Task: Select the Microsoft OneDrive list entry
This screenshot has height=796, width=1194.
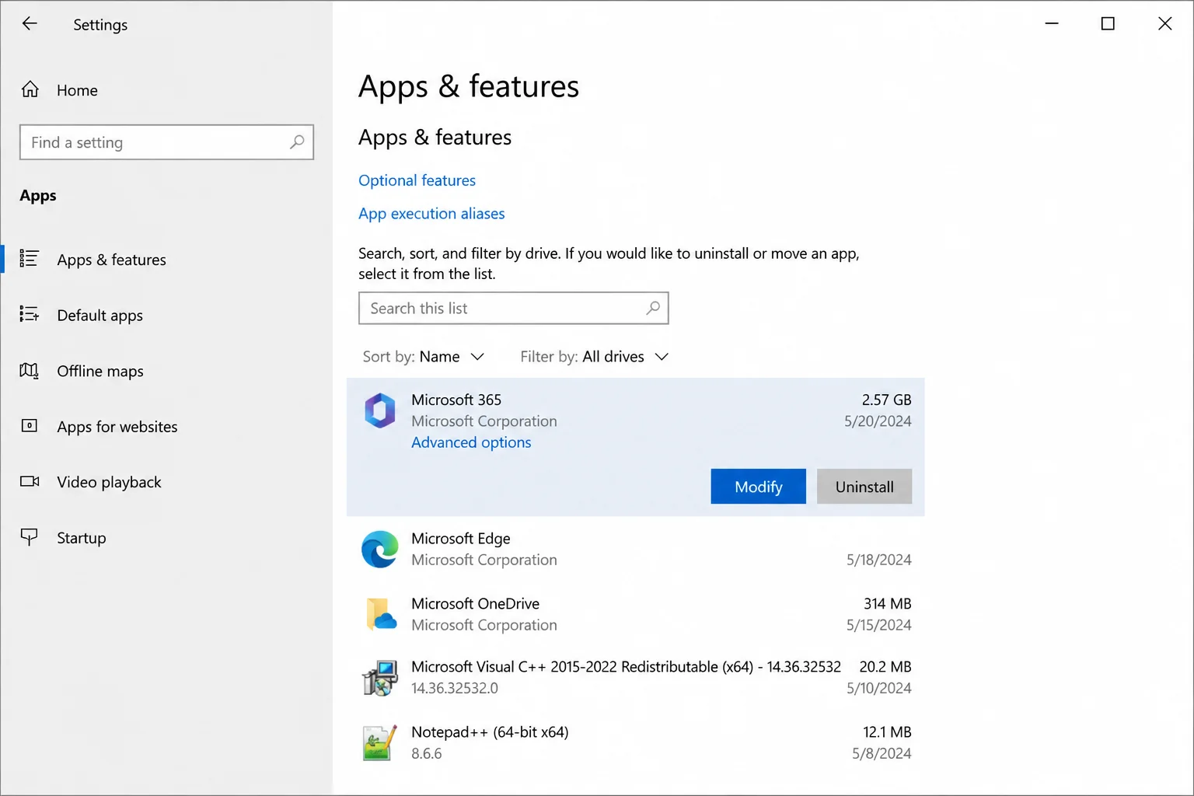Action: 636,614
